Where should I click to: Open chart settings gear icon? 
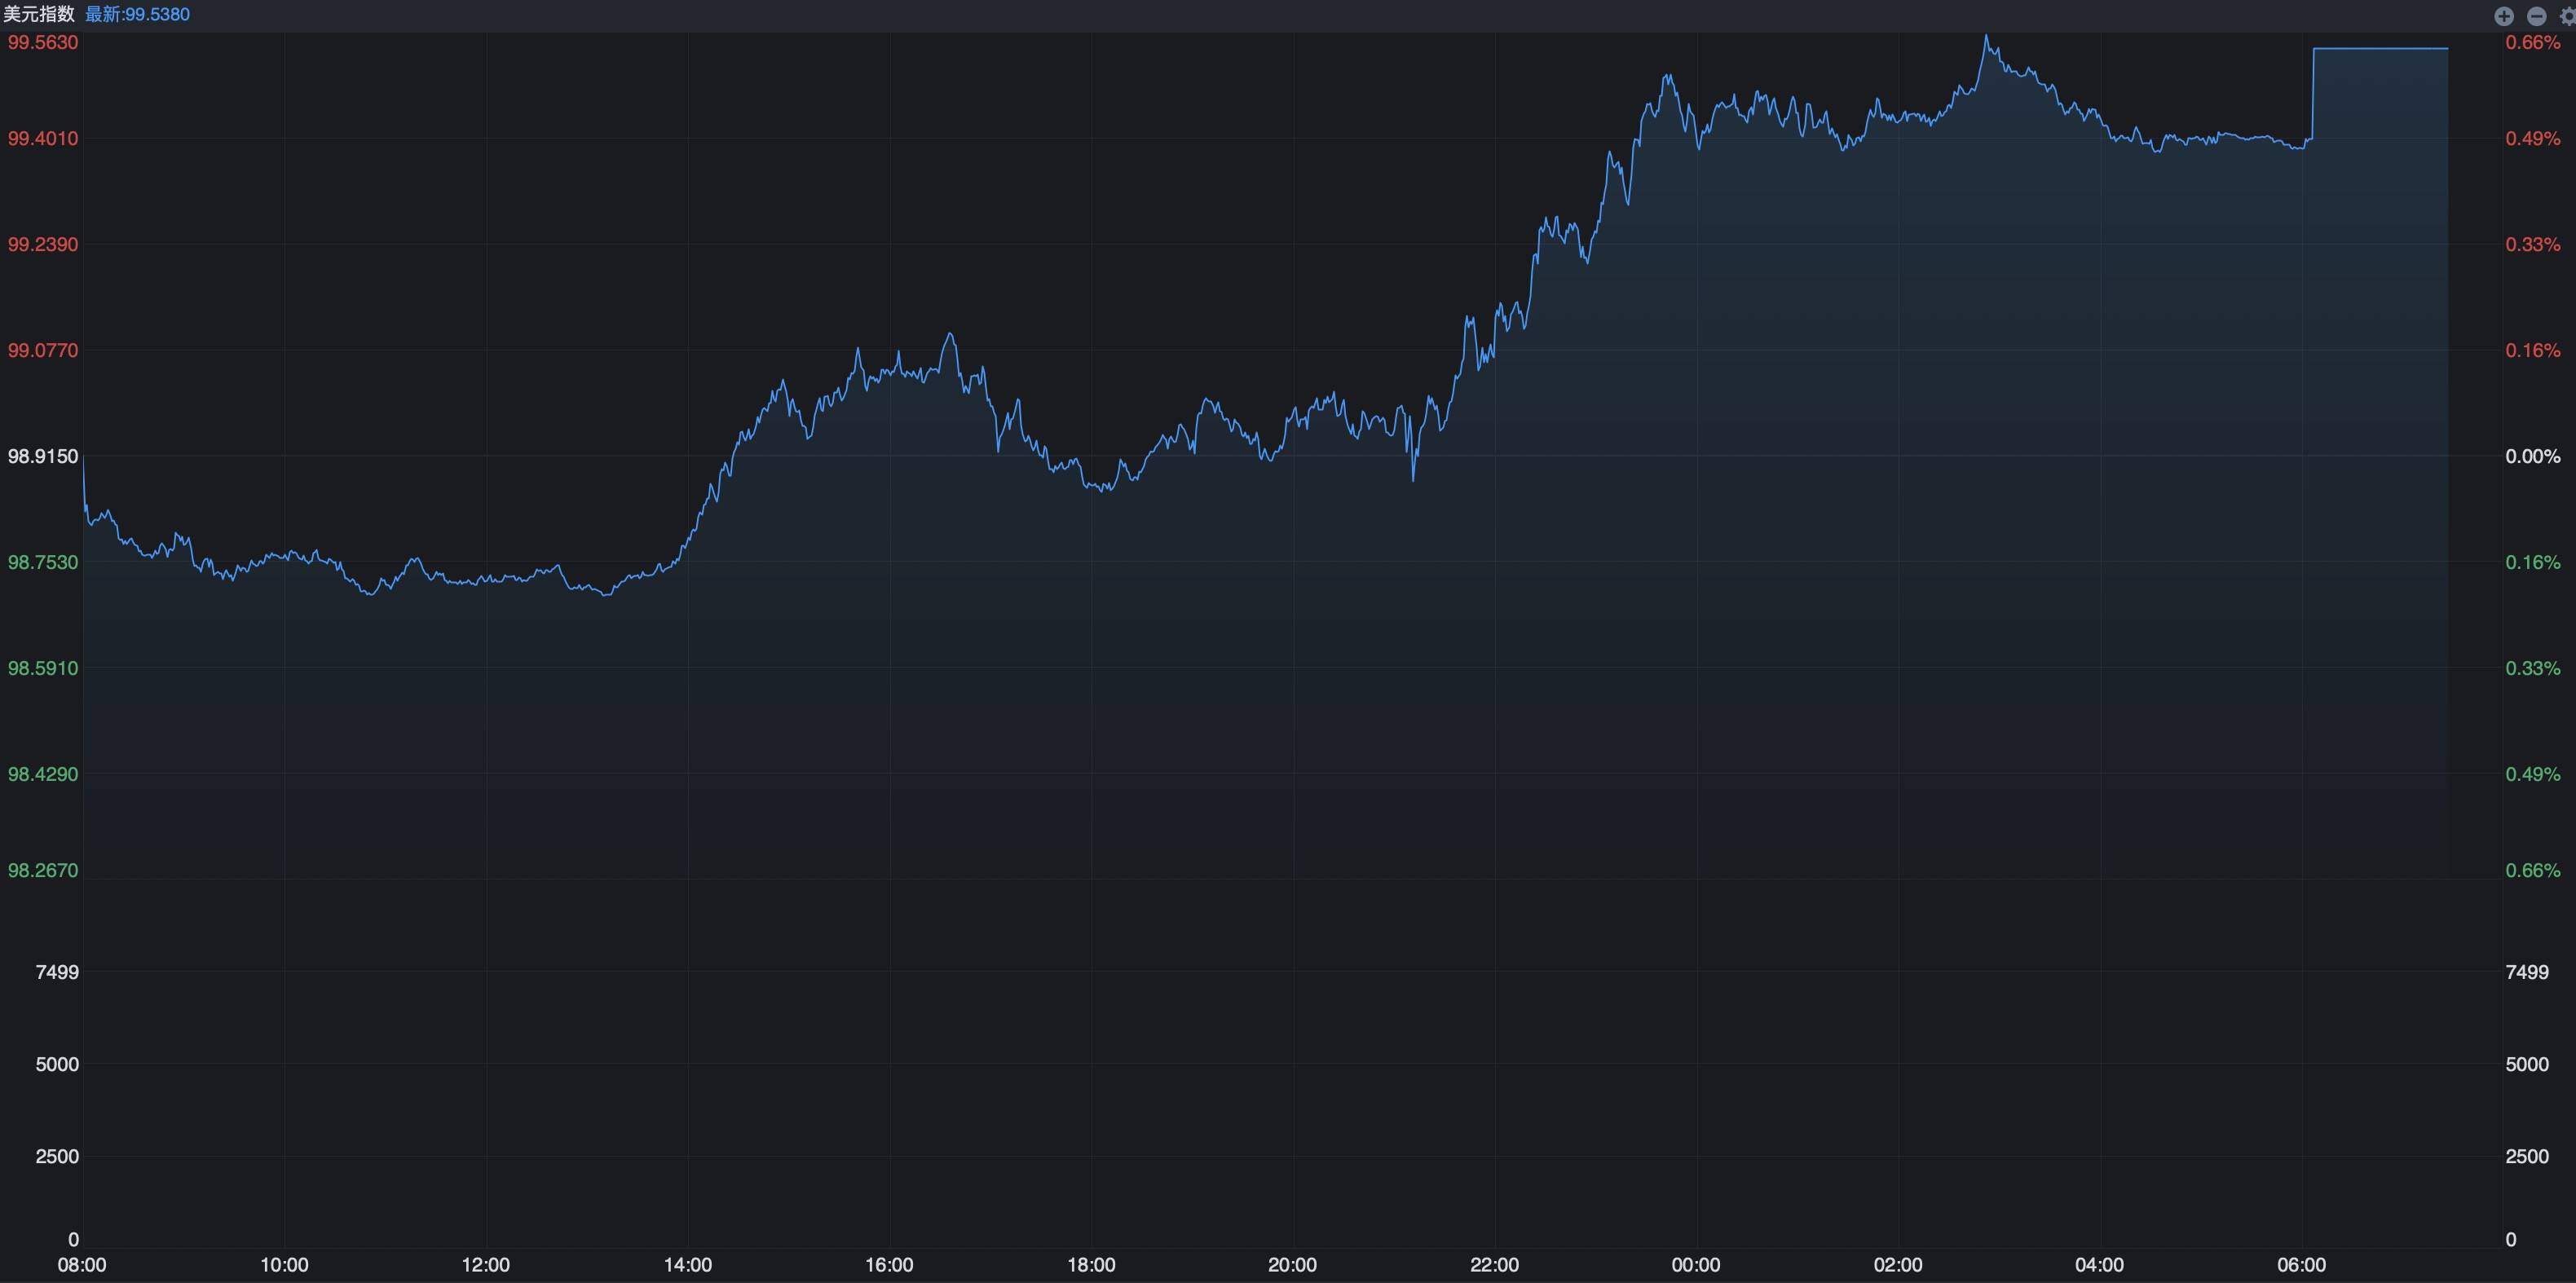pyautogui.click(x=2567, y=16)
